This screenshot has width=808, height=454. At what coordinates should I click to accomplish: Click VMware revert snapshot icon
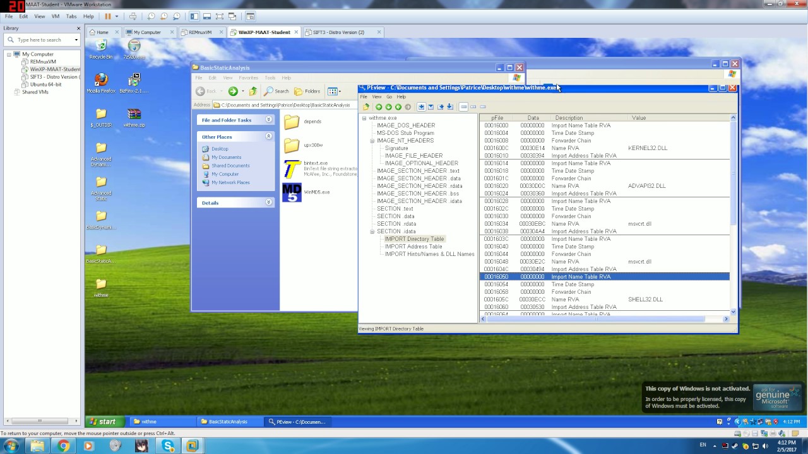164,16
